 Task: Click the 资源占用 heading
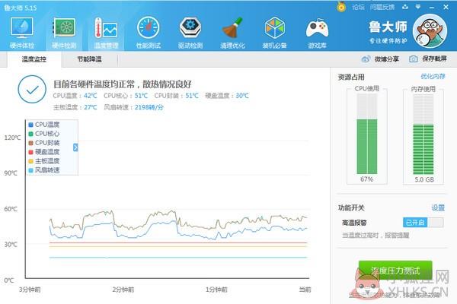click(351, 77)
